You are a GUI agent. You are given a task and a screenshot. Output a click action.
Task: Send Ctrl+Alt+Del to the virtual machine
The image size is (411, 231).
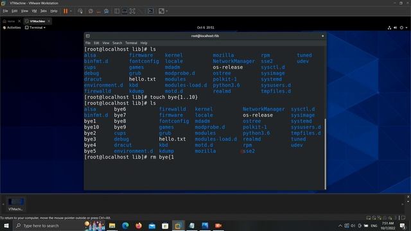[x=80, y=11]
